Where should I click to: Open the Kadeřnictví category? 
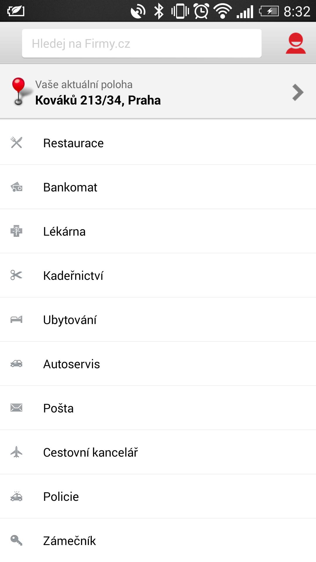click(x=73, y=276)
